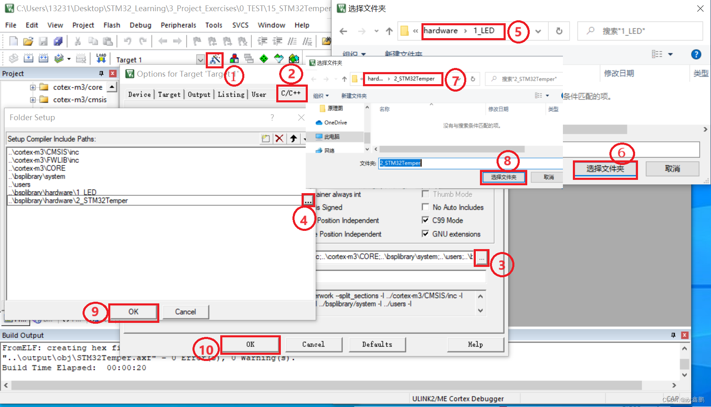The width and height of the screenshot is (711, 407).
Task: Uncheck C99 Mode checkbox
Action: pyautogui.click(x=425, y=220)
